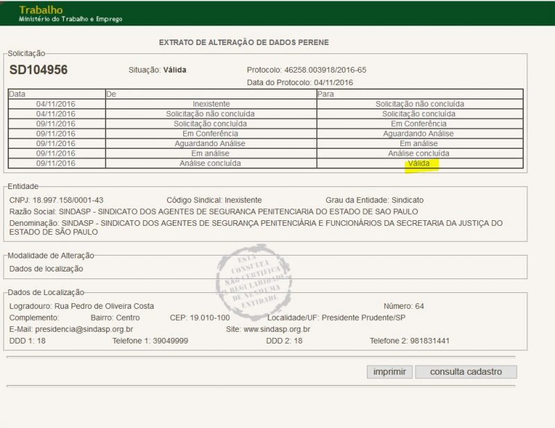Image resolution: width=555 pixels, height=428 pixels.
Task: Click site www.sindasp.org.br
Action: [x=268, y=330]
